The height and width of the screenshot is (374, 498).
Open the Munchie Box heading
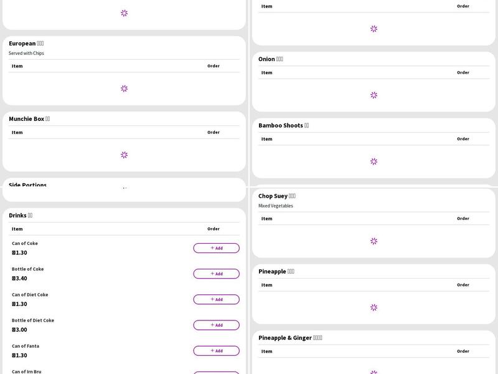coord(29,118)
